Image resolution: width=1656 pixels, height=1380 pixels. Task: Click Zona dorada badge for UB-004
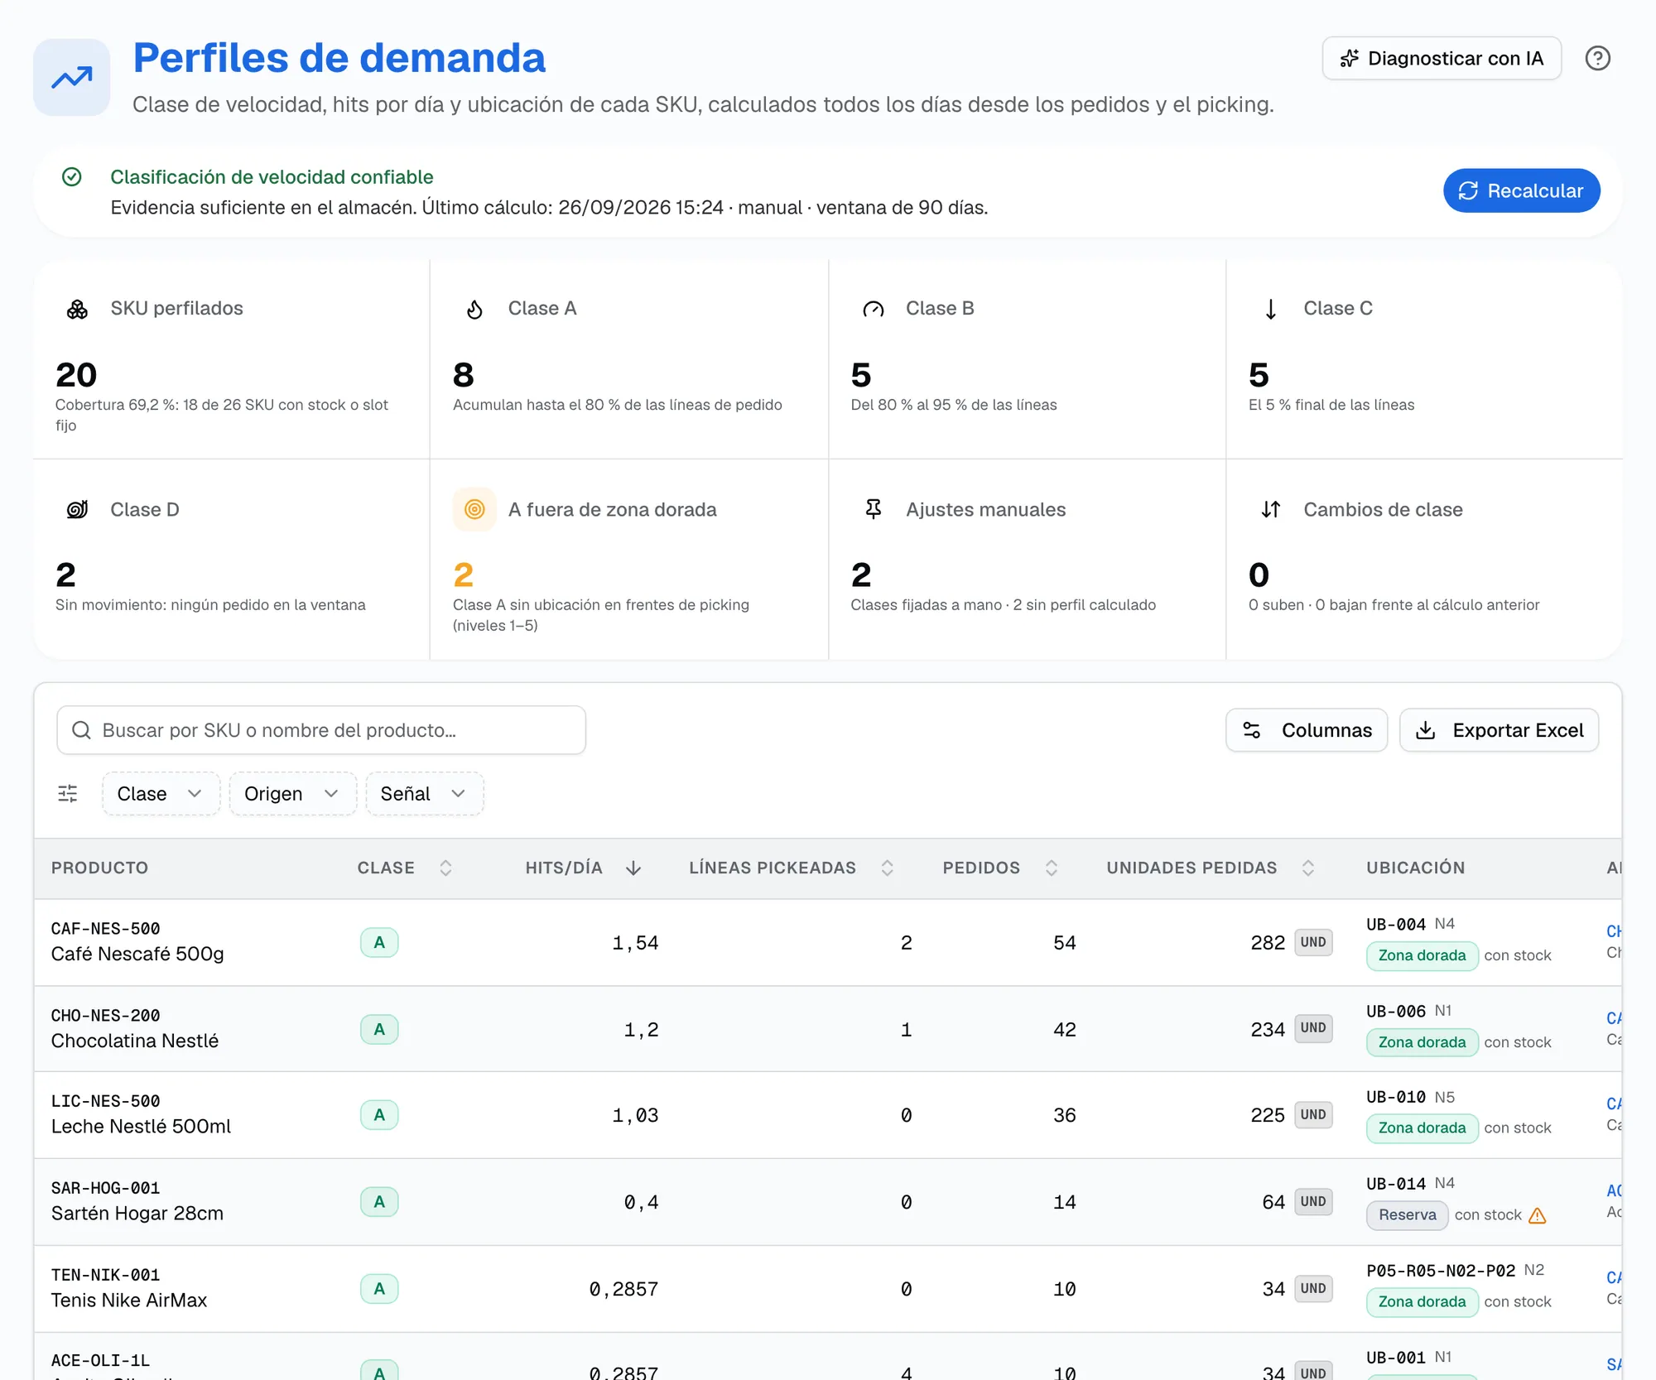[1422, 955]
